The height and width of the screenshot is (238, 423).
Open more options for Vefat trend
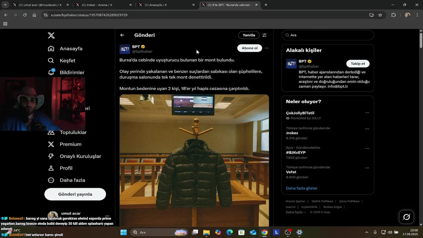367,168
